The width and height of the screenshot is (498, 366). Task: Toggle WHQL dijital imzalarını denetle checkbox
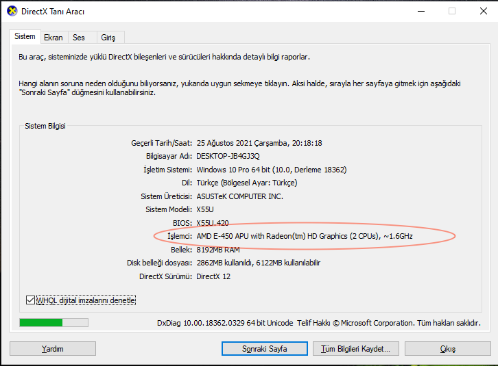(30, 300)
